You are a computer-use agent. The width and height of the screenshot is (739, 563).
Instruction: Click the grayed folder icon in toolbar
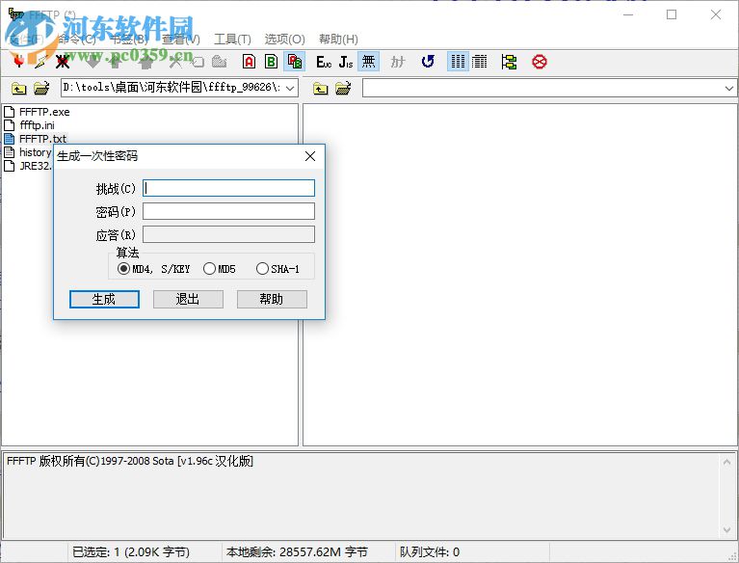(219, 62)
